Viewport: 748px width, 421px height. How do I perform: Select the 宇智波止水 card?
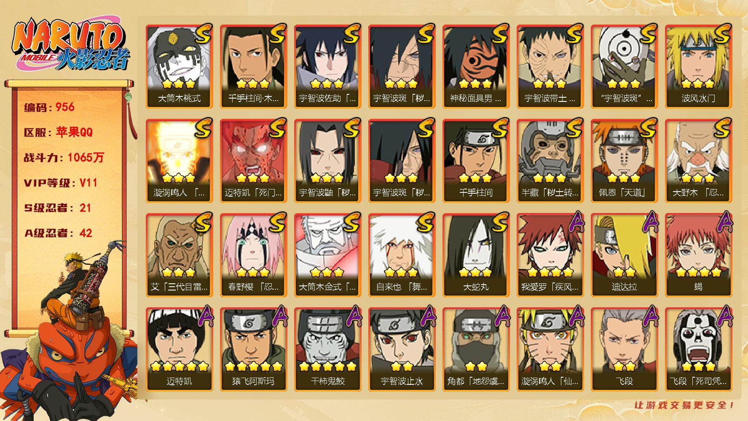[402, 349]
